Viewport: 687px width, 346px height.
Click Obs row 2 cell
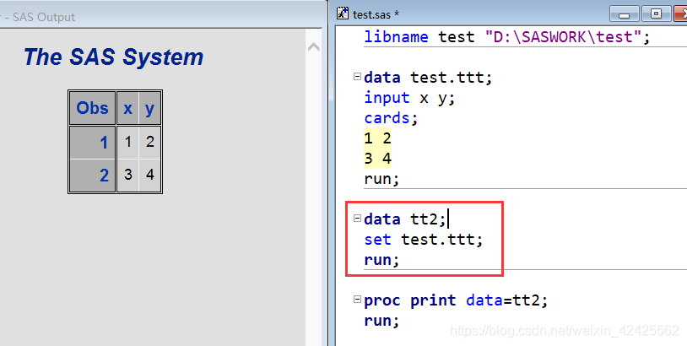(x=93, y=176)
